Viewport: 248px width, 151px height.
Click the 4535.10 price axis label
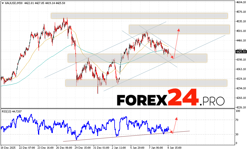(241, 21)
